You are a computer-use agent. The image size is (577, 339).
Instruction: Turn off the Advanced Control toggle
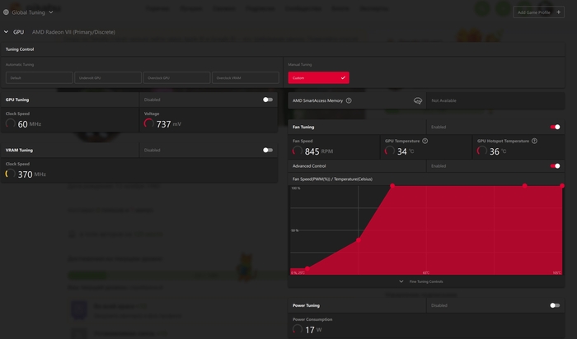[x=555, y=166]
